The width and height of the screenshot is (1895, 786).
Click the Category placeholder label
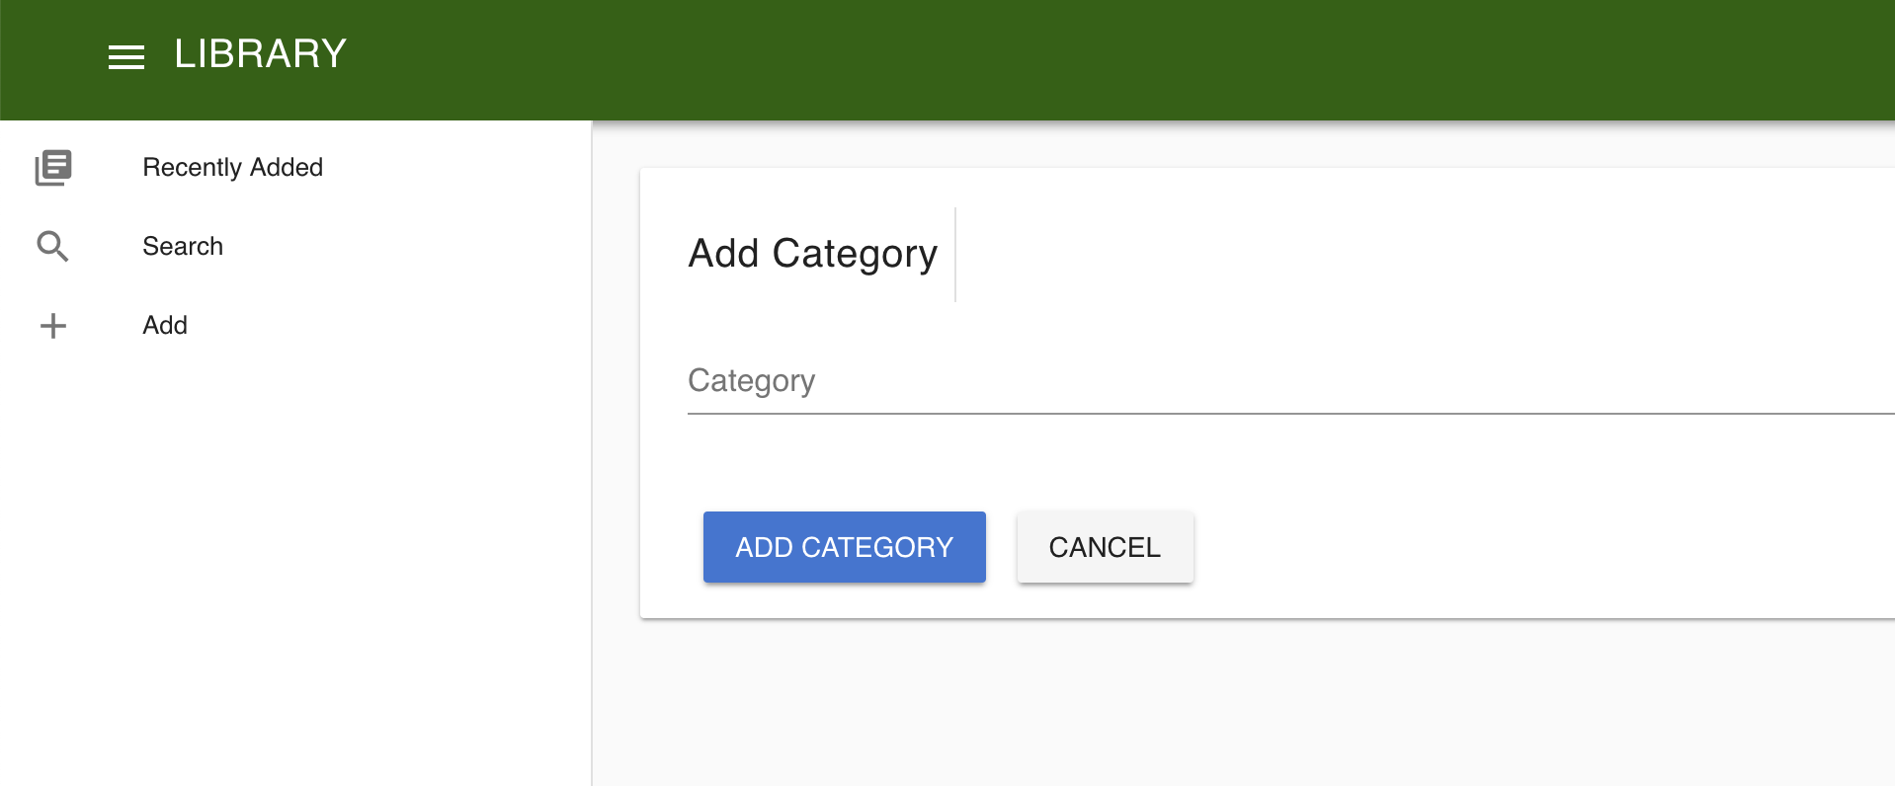(751, 381)
